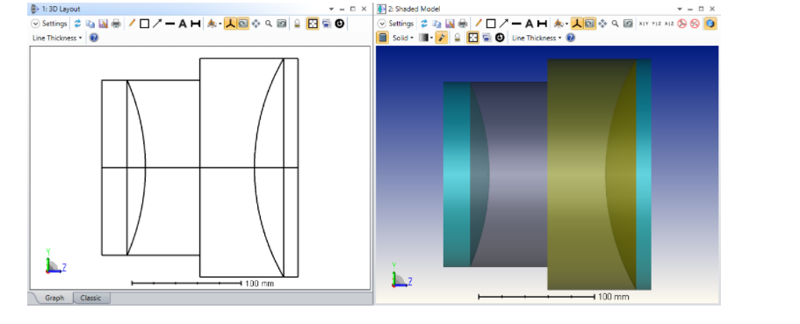The image size is (800, 324).
Task: Print the 3D Layout graphic
Action: (x=116, y=24)
